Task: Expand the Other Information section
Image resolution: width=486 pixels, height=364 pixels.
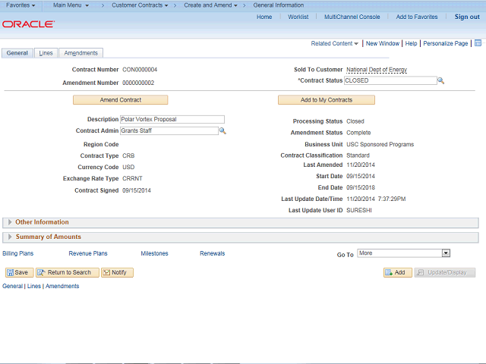Action: click(10, 222)
